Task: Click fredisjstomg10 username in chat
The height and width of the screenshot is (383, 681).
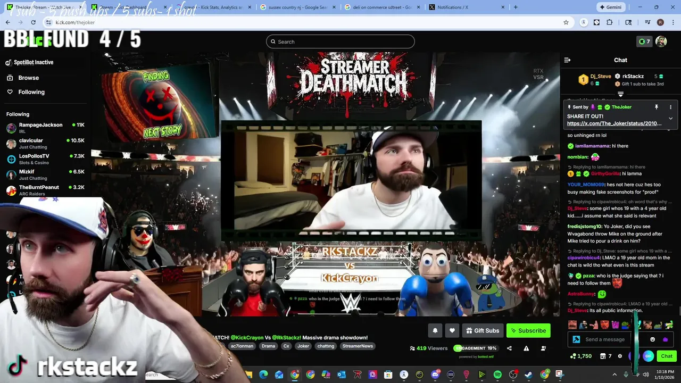Action: coord(584,226)
